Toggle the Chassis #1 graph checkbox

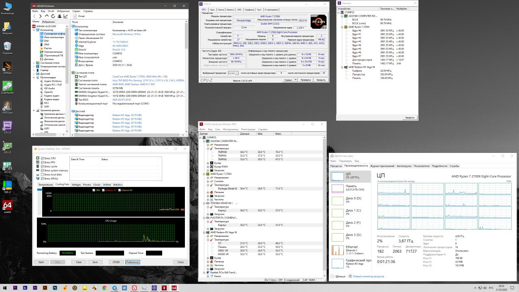(x=103, y=190)
